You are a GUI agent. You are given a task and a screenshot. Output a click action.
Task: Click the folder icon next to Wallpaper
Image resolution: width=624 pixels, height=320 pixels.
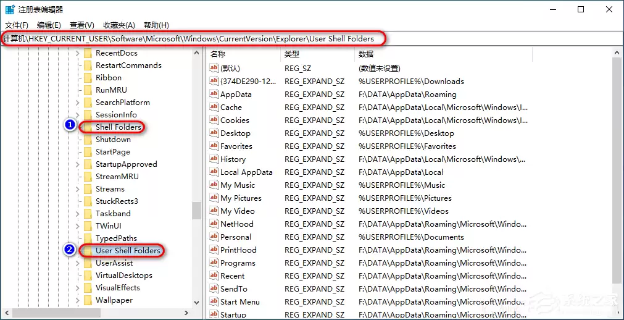(88, 300)
